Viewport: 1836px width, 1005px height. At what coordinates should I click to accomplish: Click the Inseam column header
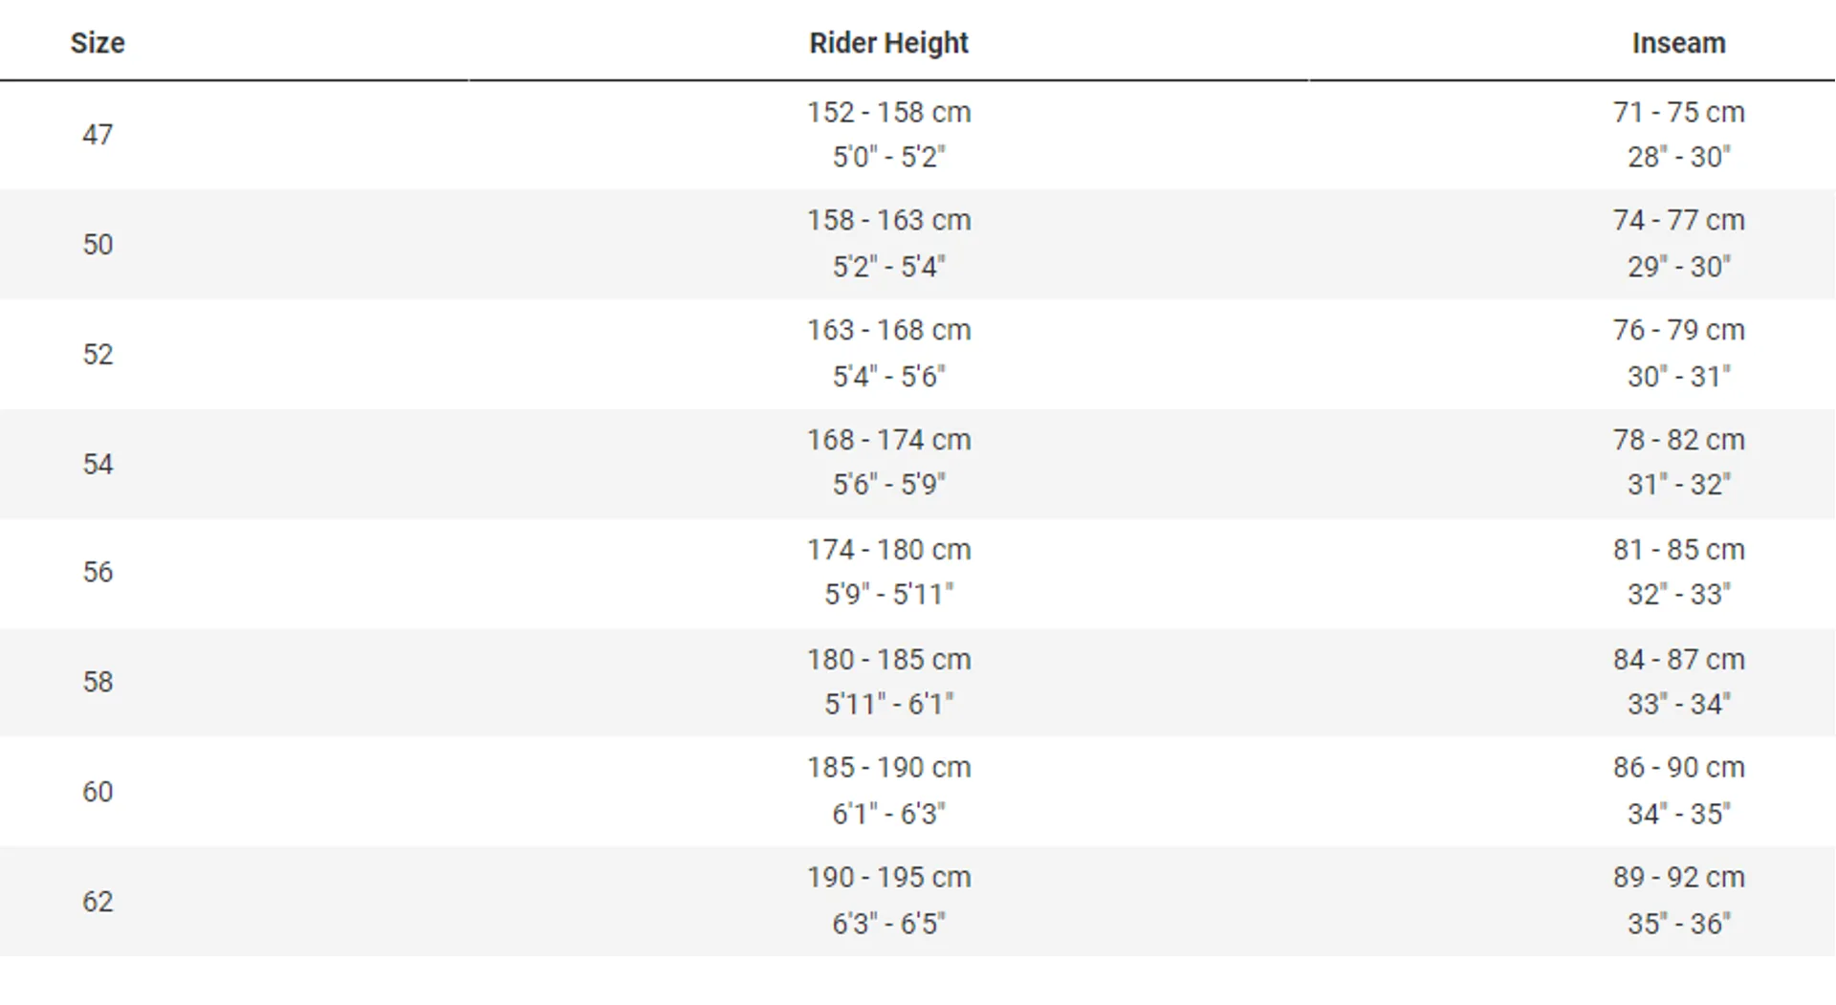point(1678,43)
